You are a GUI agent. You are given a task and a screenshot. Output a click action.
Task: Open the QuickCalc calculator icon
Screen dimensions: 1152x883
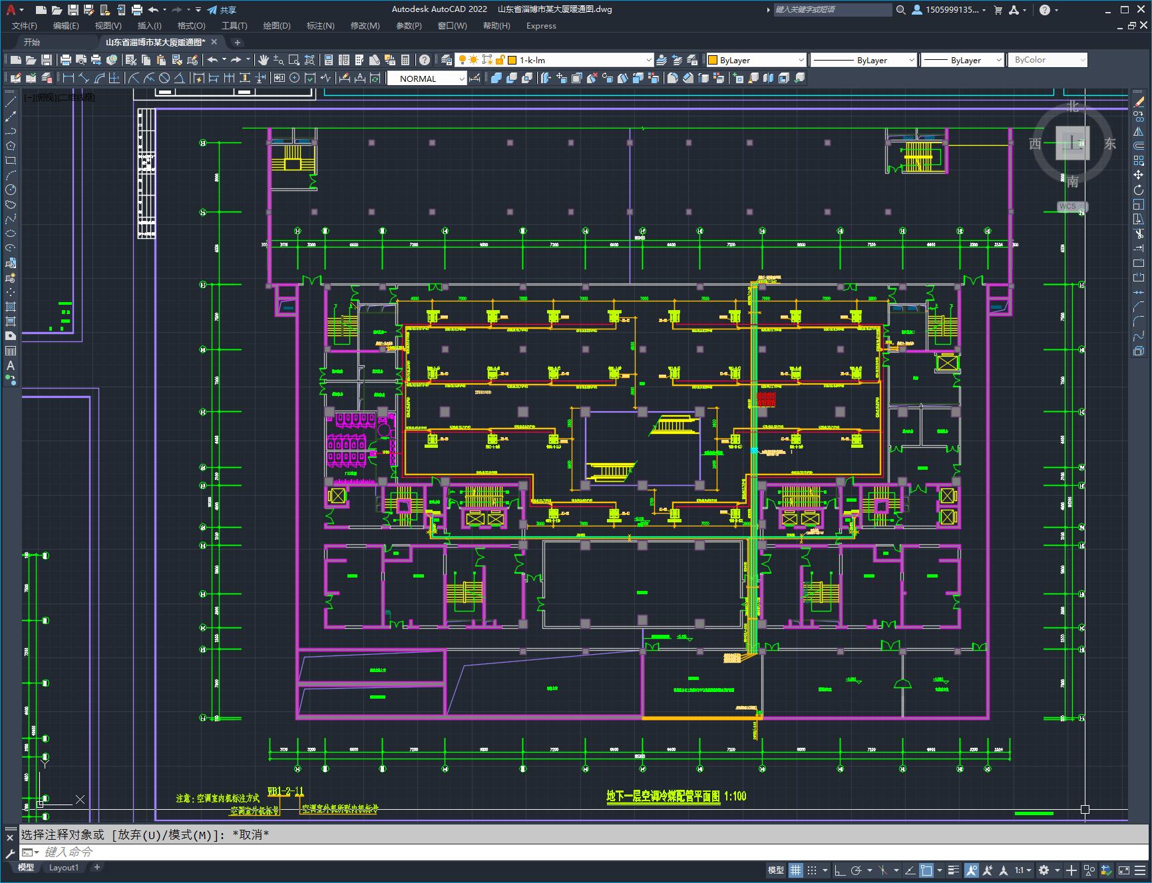pyautogui.click(x=405, y=60)
